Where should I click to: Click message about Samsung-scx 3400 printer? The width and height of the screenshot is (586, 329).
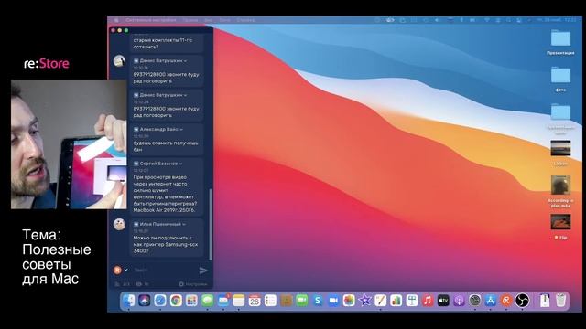(166, 244)
